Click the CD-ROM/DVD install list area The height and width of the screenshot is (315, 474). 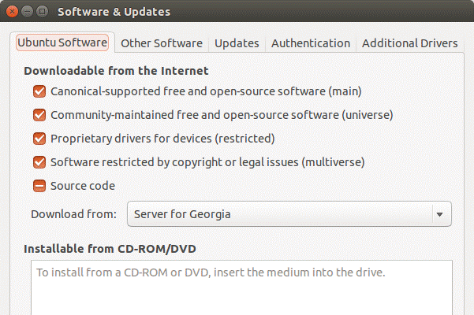(241, 287)
